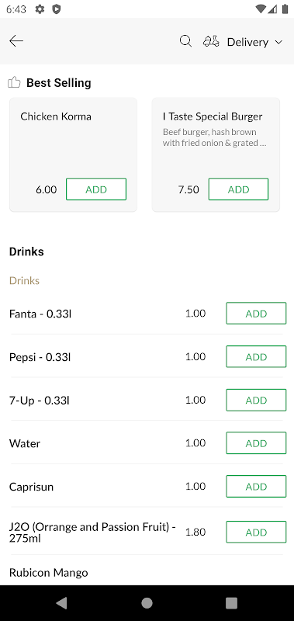Open the search magnifier icon
This screenshot has width=294, height=621.
185,41
